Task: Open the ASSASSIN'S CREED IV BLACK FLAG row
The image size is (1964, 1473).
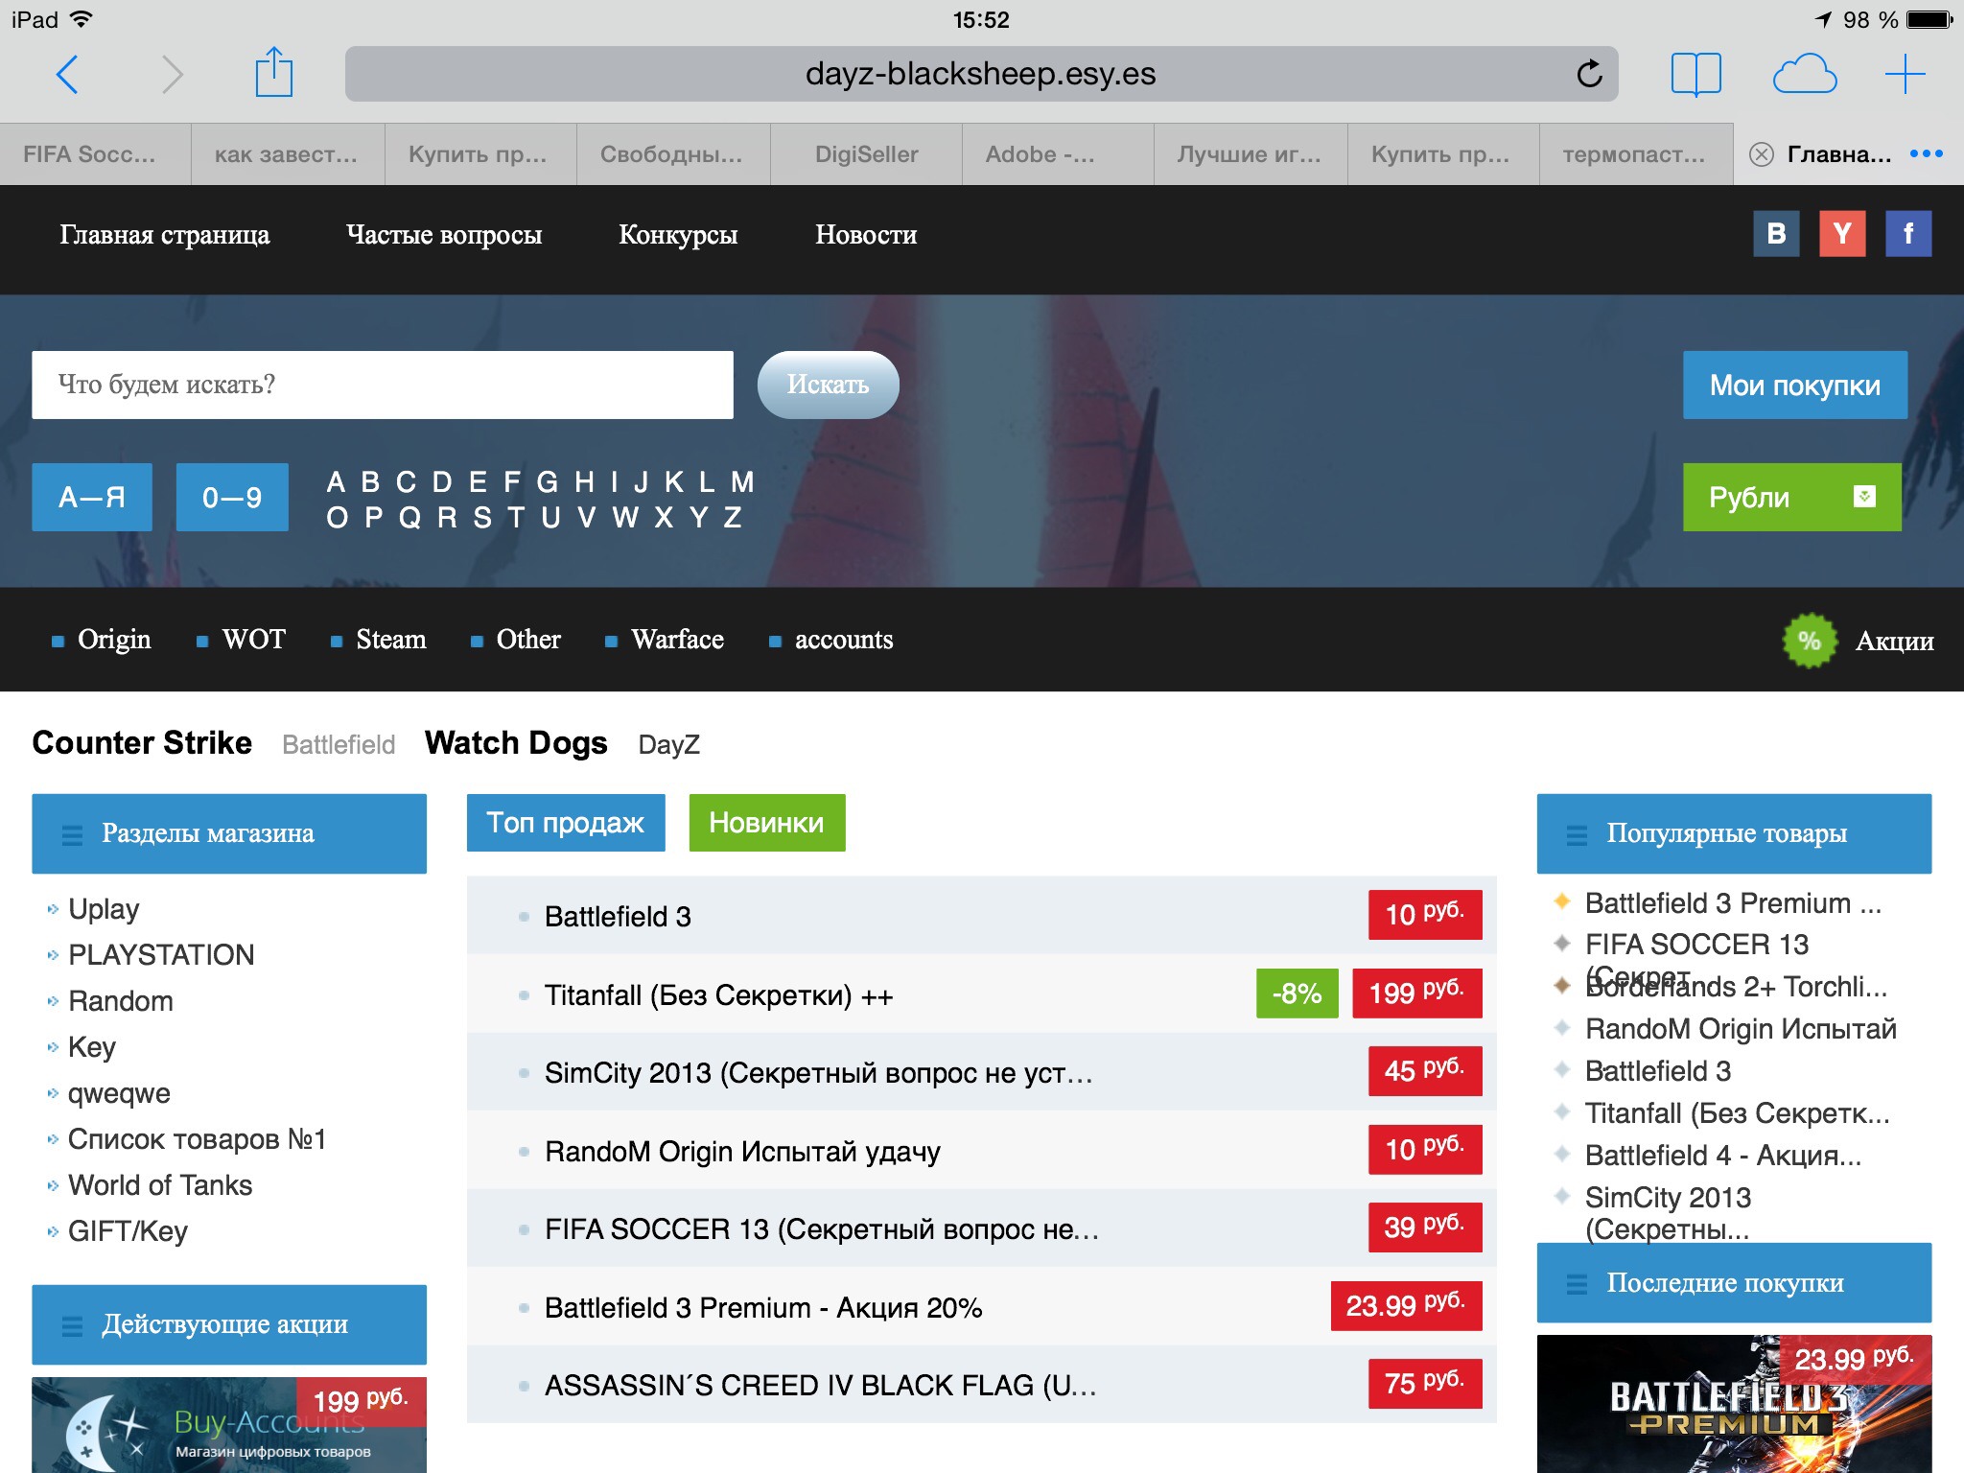Action: [x=981, y=1385]
